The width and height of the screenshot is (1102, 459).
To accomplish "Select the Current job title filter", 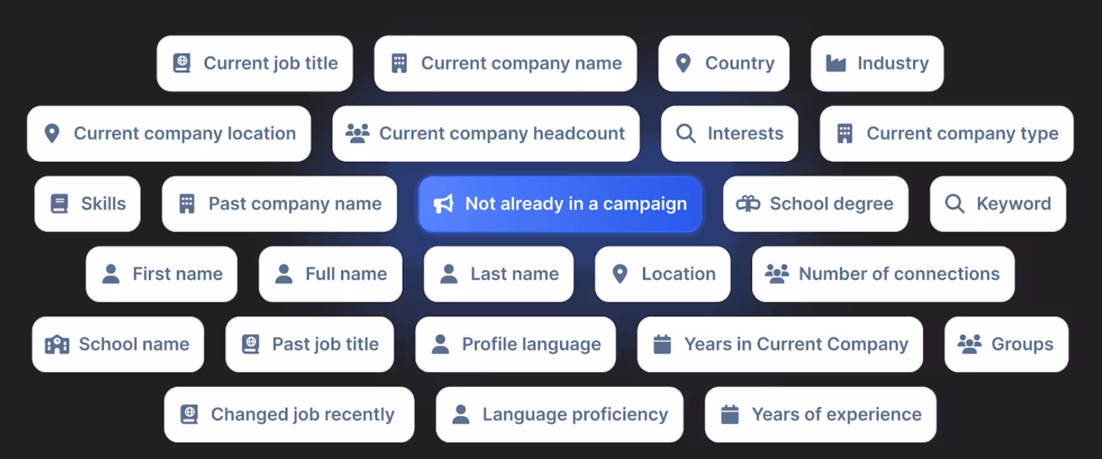I will coord(255,63).
